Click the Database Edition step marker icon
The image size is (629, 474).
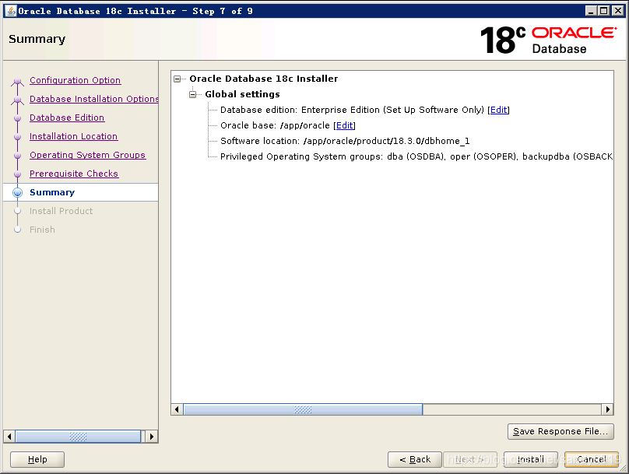click(x=17, y=118)
